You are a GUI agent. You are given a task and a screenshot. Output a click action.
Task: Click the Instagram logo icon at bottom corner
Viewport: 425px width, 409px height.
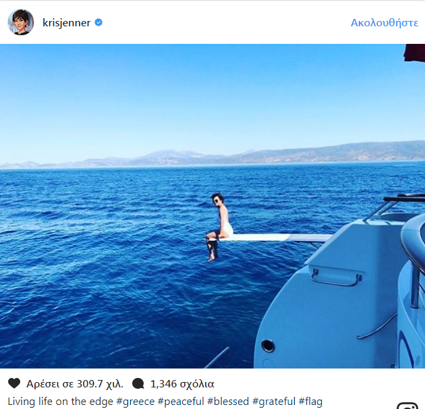407,406
